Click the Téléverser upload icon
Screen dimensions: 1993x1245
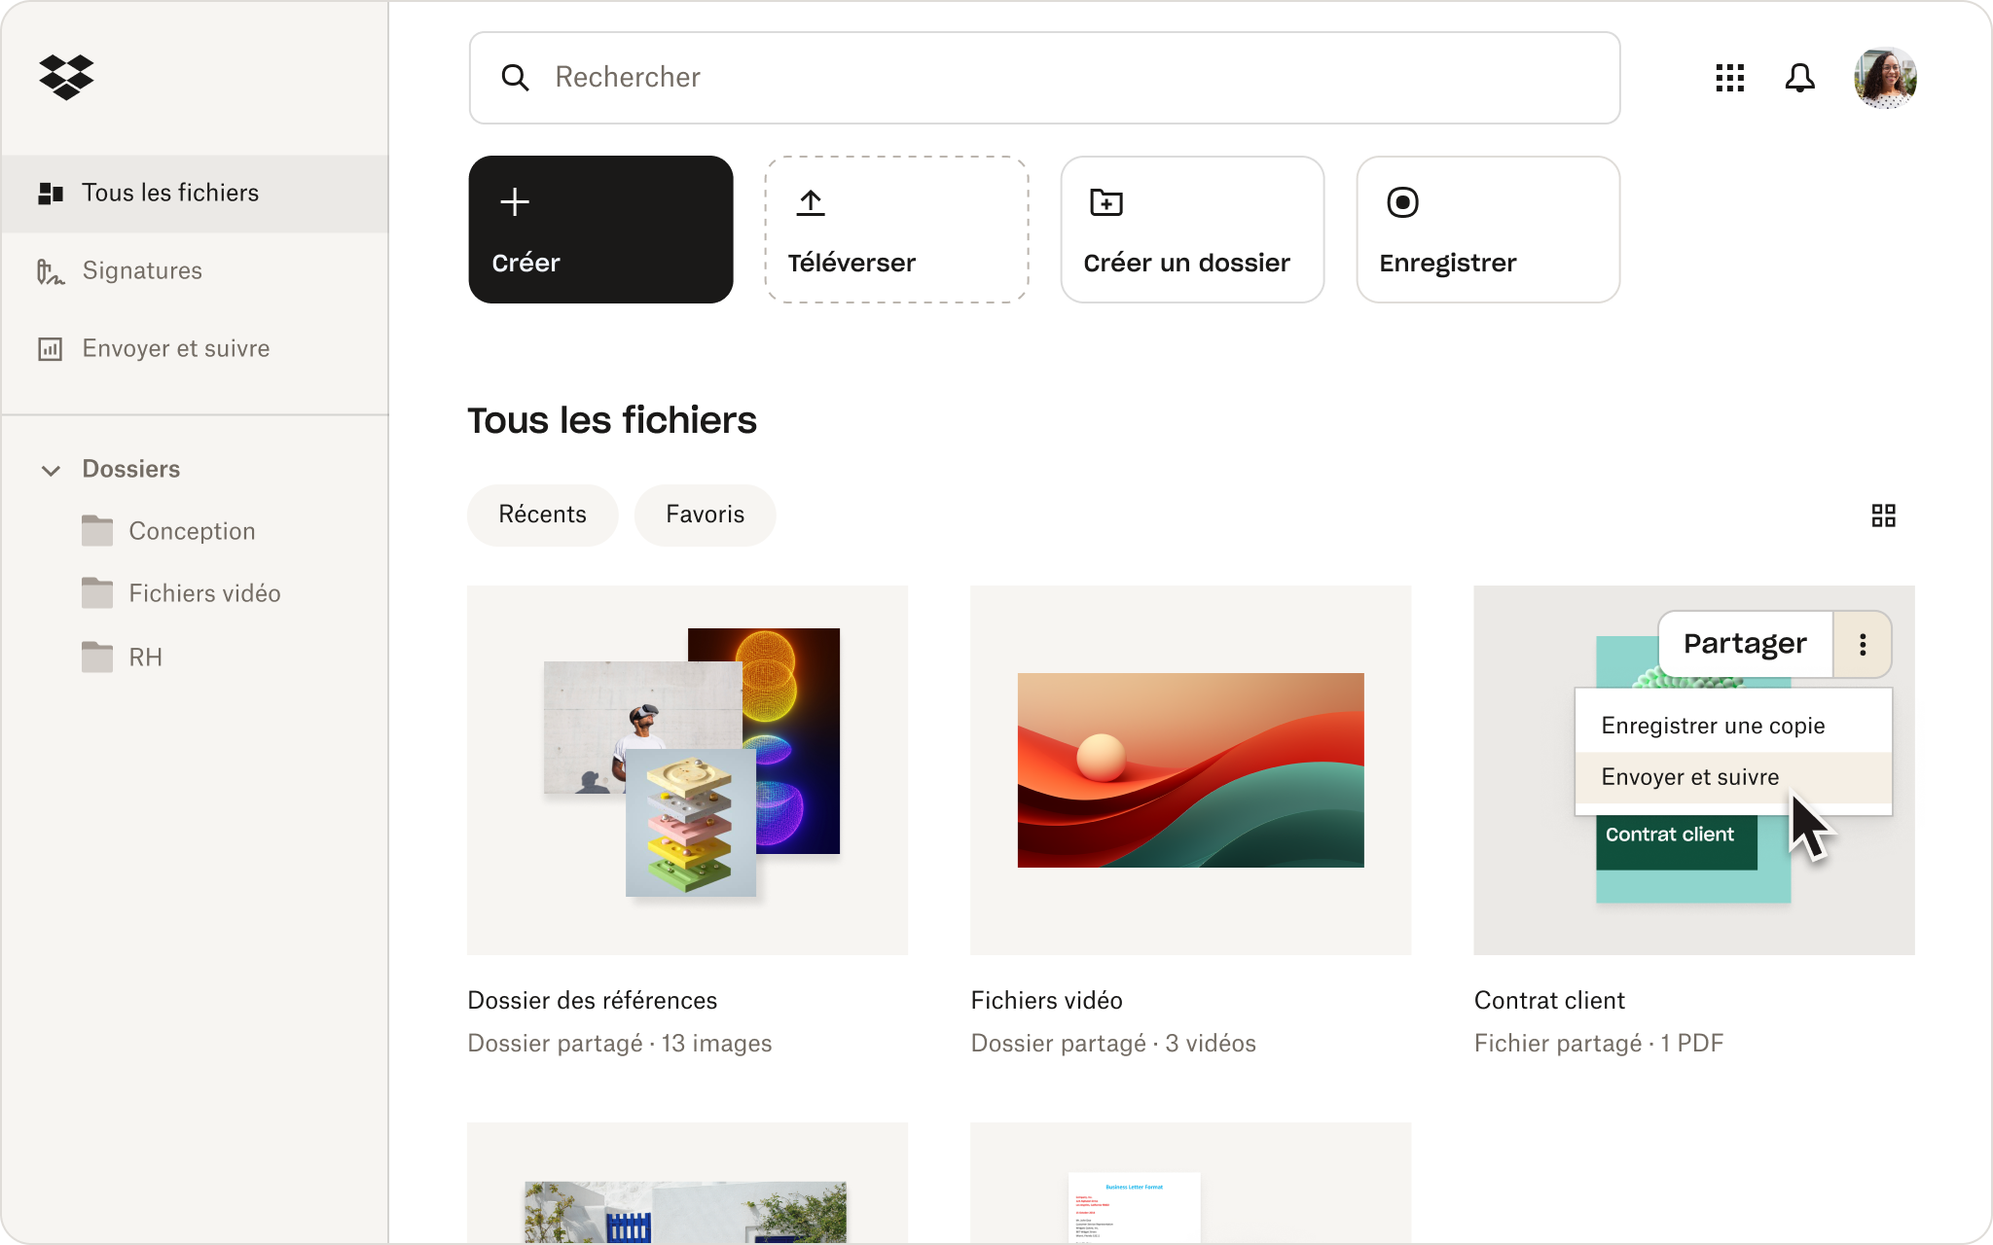click(811, 199)
